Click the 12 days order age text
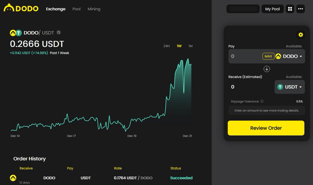This screenshot has height=185, width=313. click(x=25, y=183)
